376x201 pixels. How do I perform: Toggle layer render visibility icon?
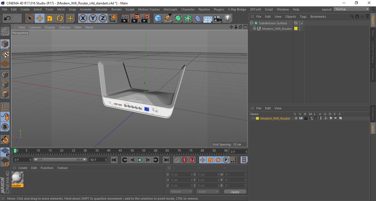(x=306, y=118)
